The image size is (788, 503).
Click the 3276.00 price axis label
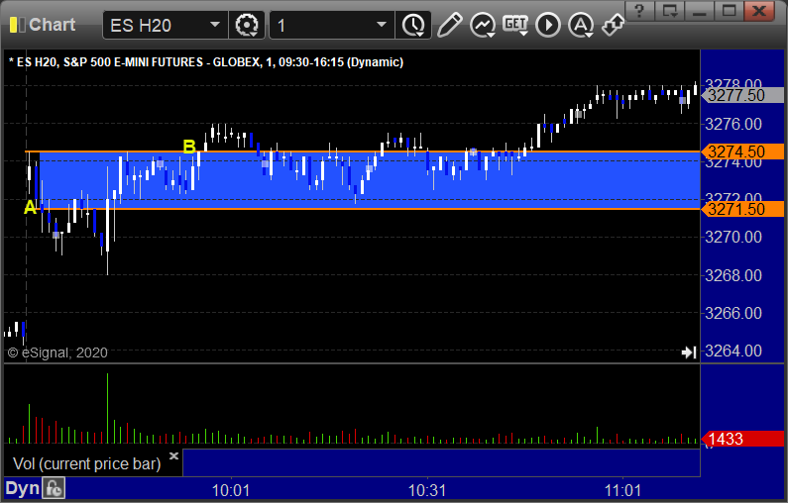pos(733,124)
